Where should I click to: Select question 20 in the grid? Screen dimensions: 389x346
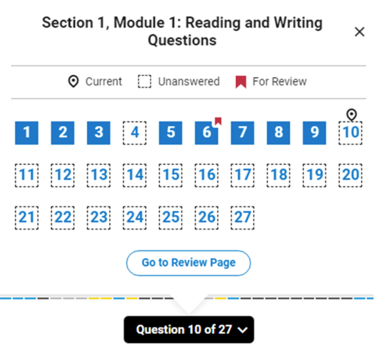(x=350, y=175)
